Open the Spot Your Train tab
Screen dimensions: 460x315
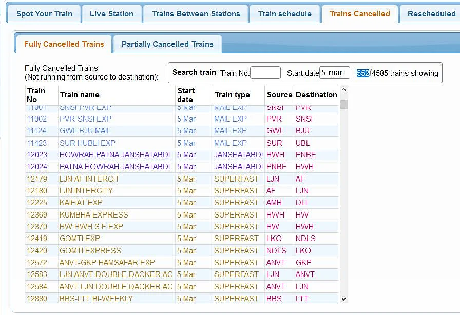pos(44,14)
